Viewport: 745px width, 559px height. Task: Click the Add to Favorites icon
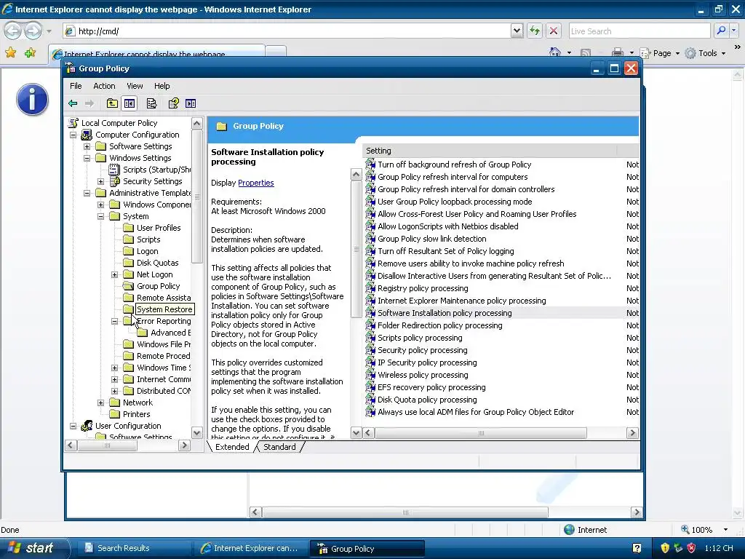coord(31,52)
